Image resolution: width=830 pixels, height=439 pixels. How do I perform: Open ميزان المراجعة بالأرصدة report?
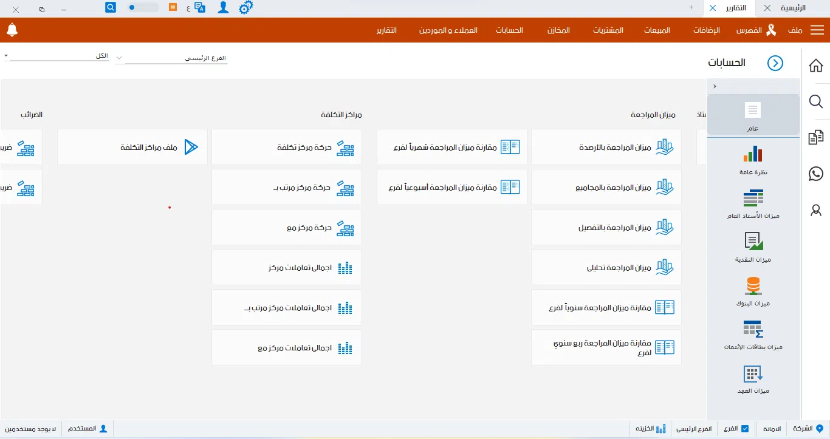pyautogui.click(x=606, y=147)
